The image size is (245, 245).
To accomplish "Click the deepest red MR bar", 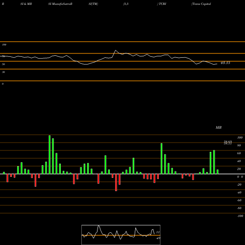I will tap(116, 182).
